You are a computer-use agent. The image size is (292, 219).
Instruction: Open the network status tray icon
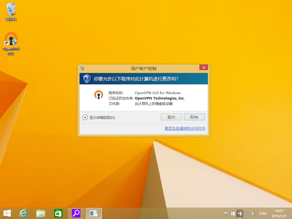click(247, 214)
